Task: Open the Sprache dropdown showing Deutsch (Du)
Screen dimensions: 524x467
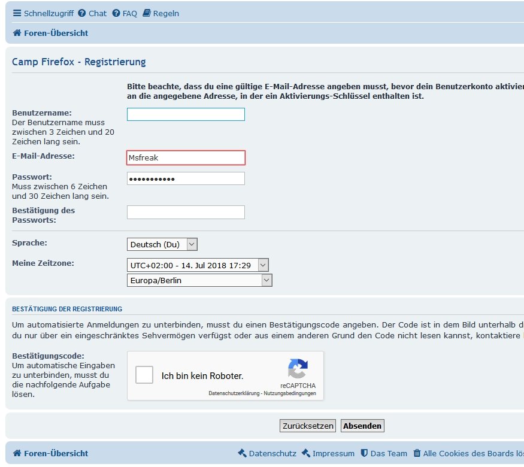Action: [162, 244]
